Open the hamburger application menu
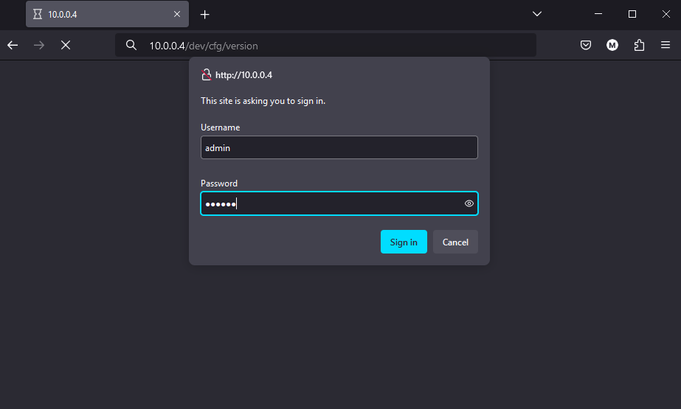This screenshot has height=409, width=681. point(666,45)
